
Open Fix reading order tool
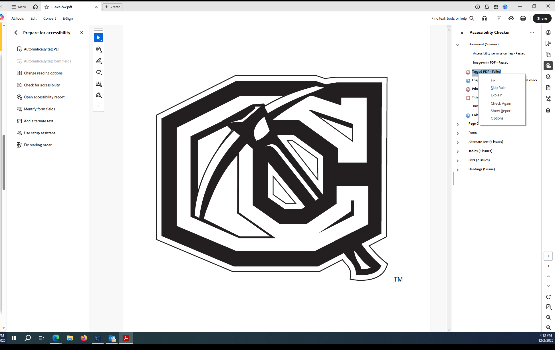[x=38, y=145]
